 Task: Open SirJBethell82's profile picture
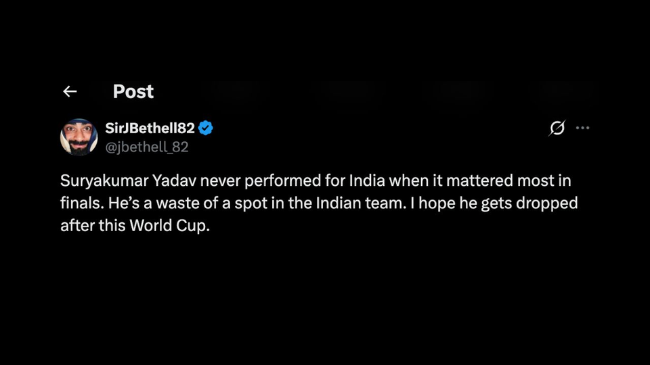(79, 137)
